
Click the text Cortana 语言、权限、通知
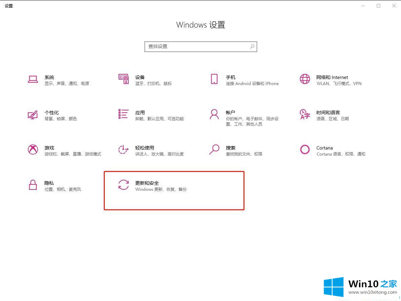click(x=341, y=154)
